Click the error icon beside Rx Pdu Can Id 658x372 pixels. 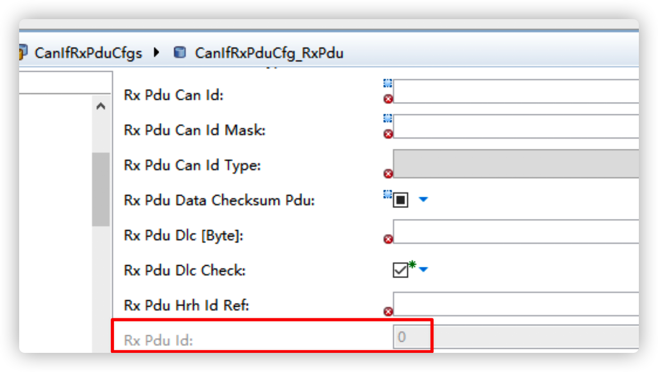pyautogui.click(x=388, y=99)
